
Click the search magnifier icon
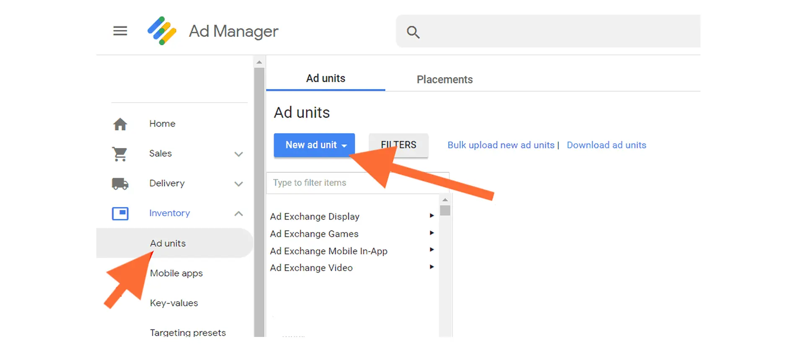pos(413,32)
